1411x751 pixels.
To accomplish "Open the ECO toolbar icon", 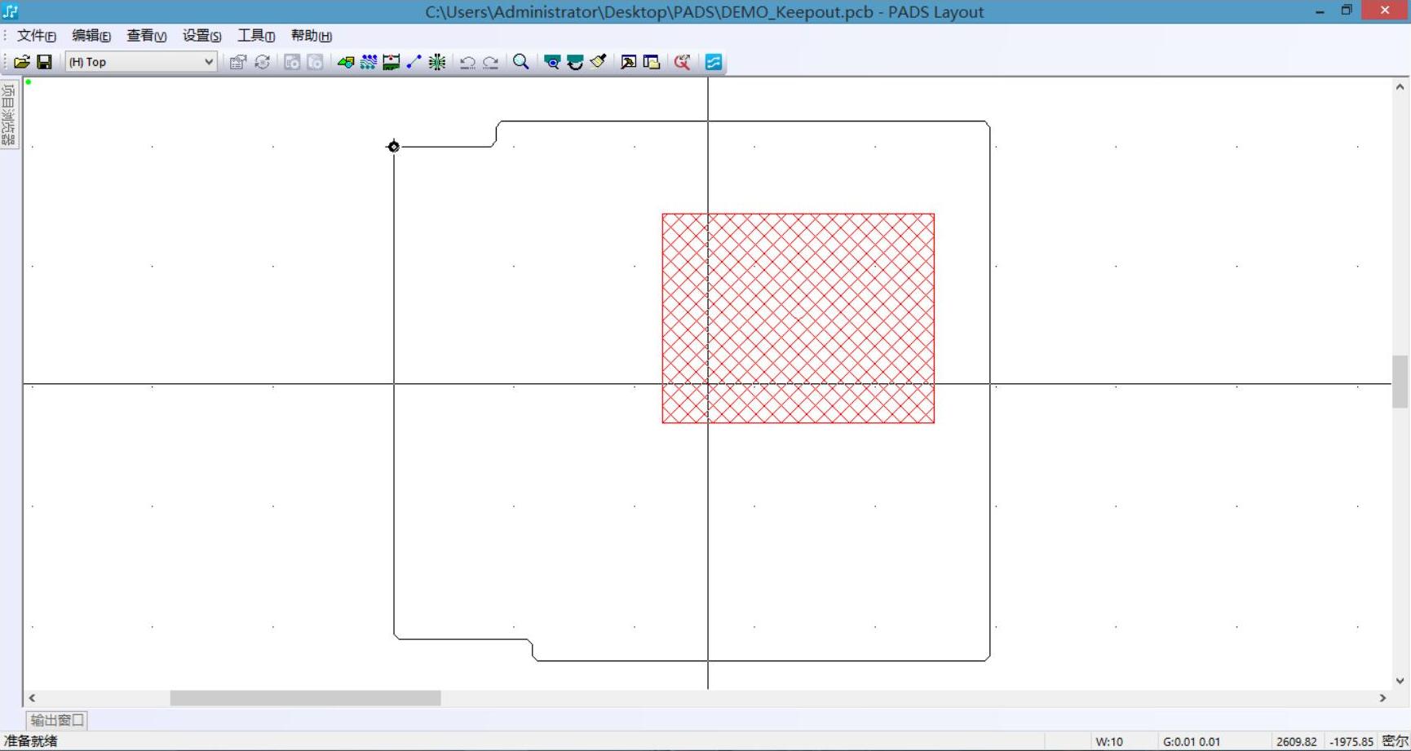I will tap(414, 62).
